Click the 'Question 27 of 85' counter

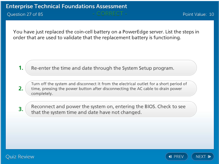coord(25,14)
